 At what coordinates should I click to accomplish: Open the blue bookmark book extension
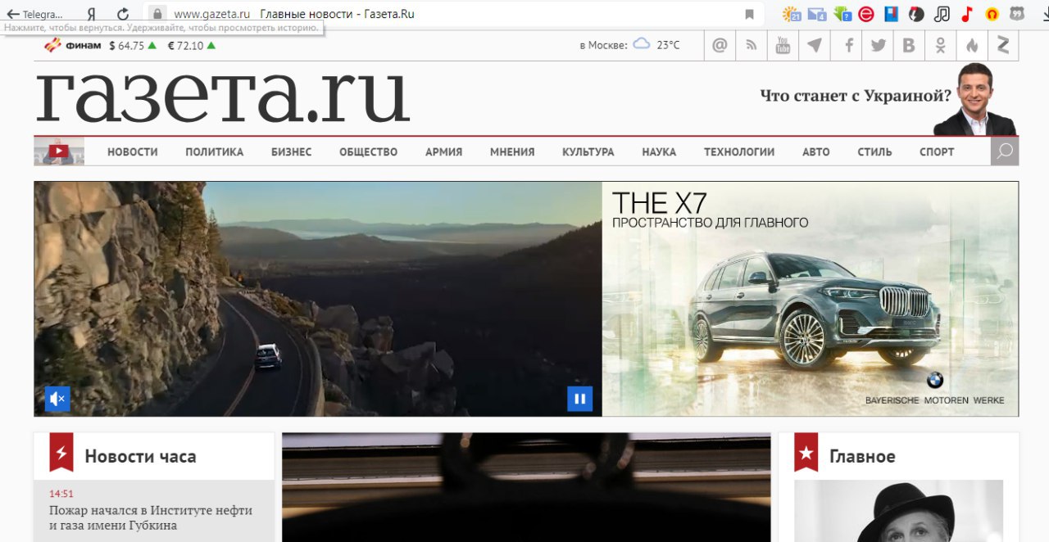tap(892, 14)
